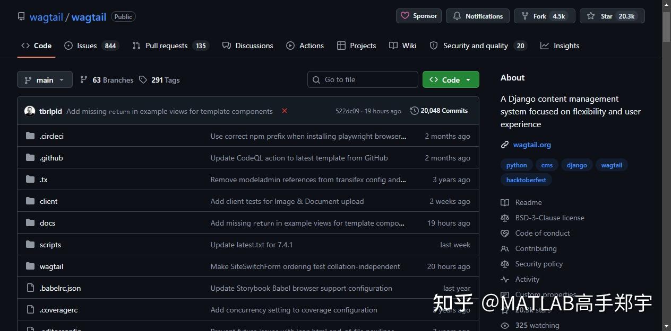Open commit 'Update latest.txt for 7.4.1'
Screen dimensions: 671x331
(x=252, y=245)
